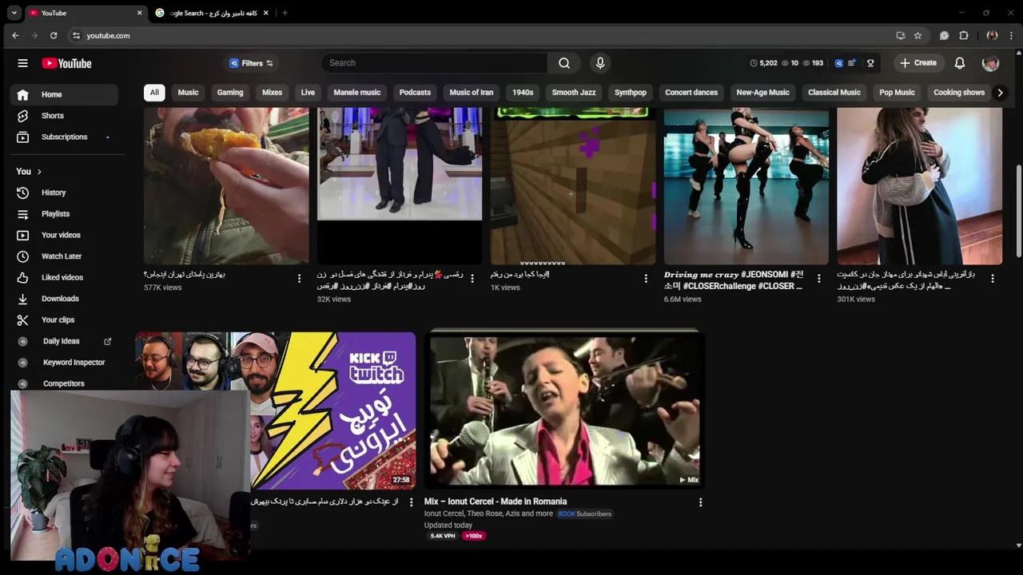Click the trophy icon in extension bar
Viewport: 1023px width, 575px height.
pyautogui.click(x=870, y=63)
